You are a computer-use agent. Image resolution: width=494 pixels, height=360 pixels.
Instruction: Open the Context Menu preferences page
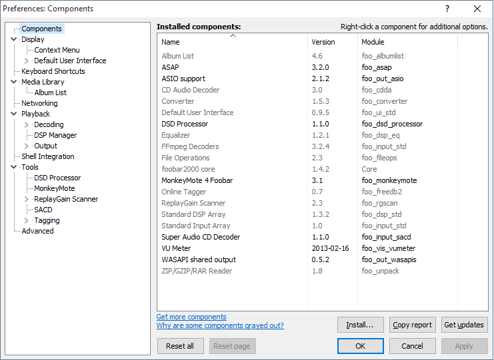(57, 50)
